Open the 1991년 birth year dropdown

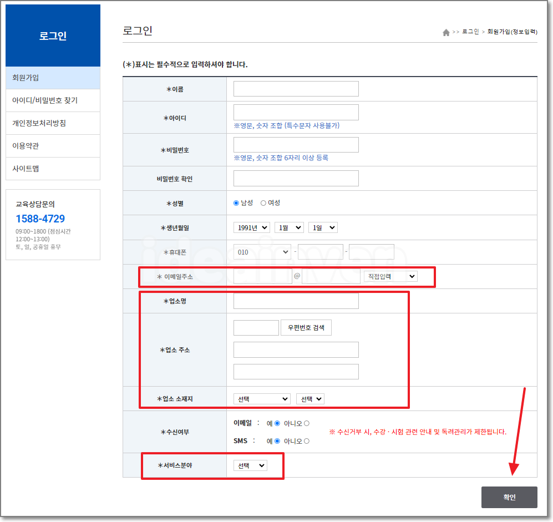pyautogui.click(x=251, y=227)
